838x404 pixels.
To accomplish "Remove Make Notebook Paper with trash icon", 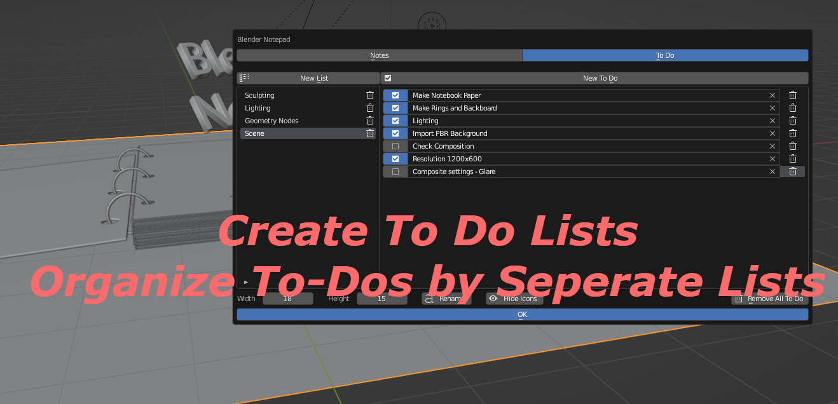I will 793,95.
